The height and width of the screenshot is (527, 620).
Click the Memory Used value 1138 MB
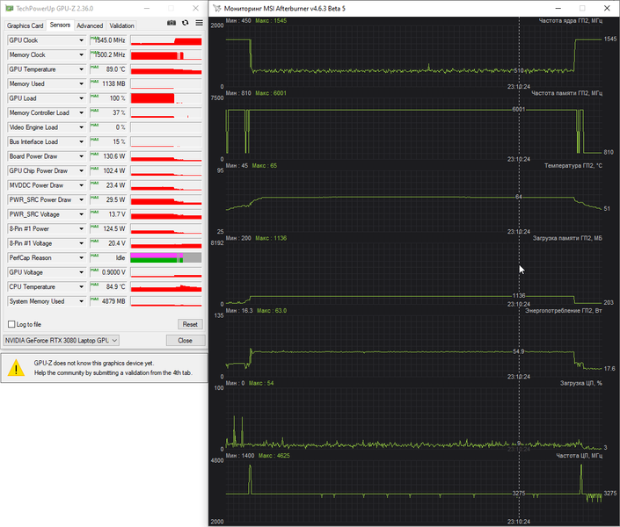point(108,83)
